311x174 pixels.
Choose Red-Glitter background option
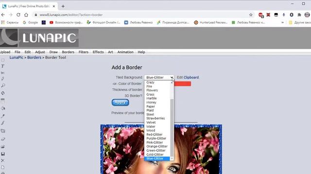coord(155,134)
